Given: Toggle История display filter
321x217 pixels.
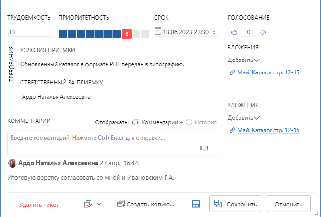Looking at the screenshot, I should (x=201, y=122).
